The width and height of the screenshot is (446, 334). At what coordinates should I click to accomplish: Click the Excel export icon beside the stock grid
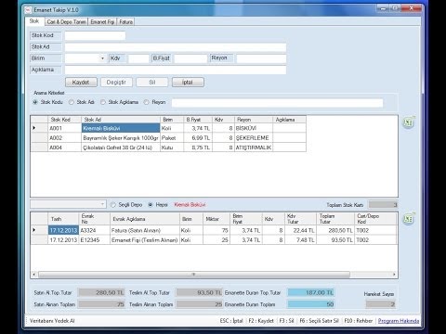coord(409,122)
